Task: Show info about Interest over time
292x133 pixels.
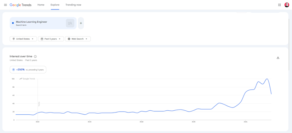Action: 35,56
